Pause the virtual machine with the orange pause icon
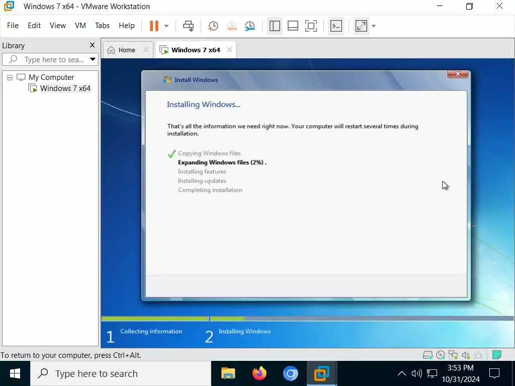 point(154,26)
